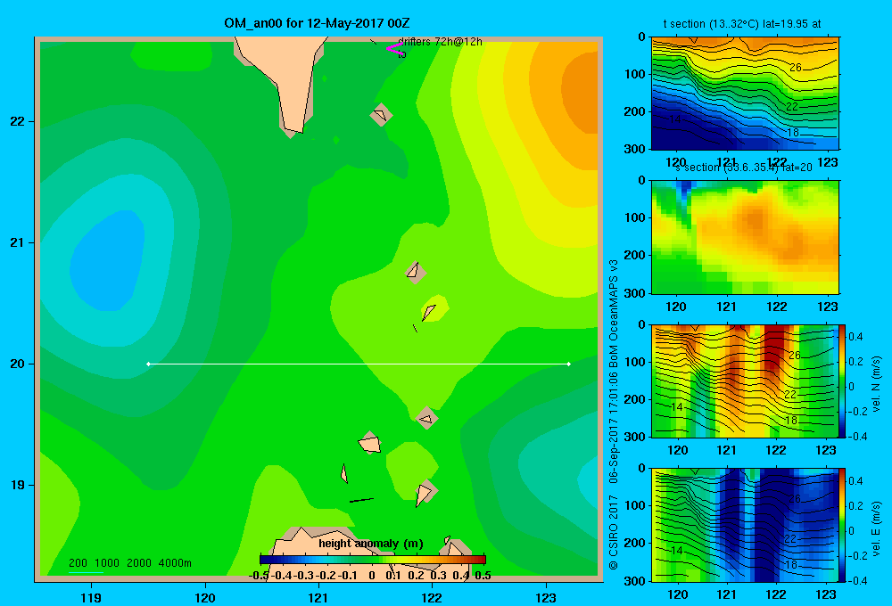Click the height anomaly color bar
Image resolution: width=892 pixels, height=606 pixels.
[373, 560]
